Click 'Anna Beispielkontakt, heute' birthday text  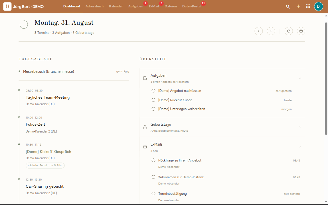[x=169, y=131]
